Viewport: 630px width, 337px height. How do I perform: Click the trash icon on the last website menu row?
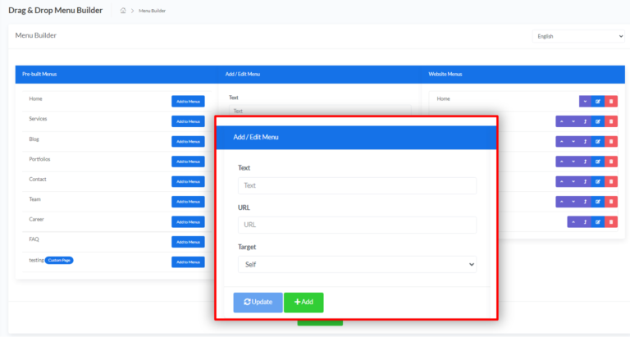(611, 221)
